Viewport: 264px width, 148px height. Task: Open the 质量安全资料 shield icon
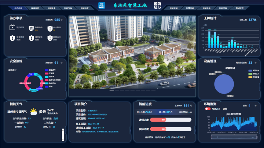pos(50,38)
